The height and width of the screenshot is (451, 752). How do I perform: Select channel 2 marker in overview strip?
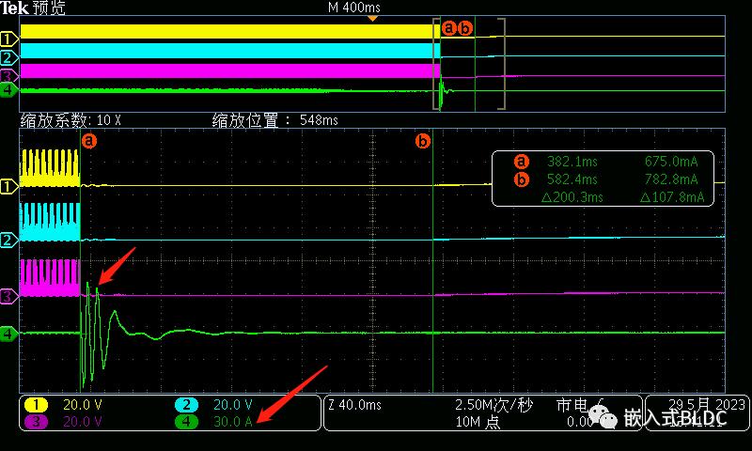(x=8, y=58)
